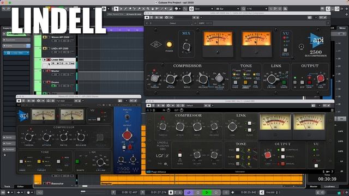Click Write automation W in UAD plugin header
Image resolution: width=349 pixels, height=196 pixels.
click(161, 17)
